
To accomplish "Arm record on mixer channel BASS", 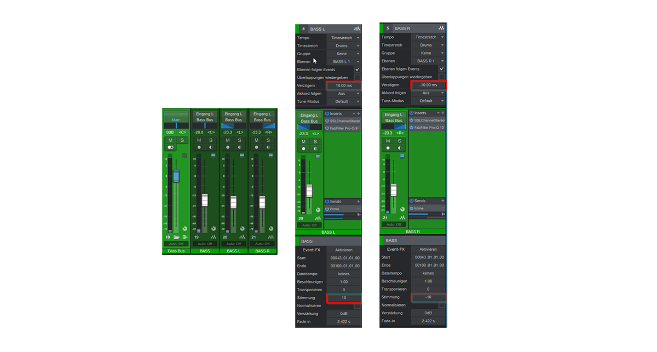I will point(199,147).
